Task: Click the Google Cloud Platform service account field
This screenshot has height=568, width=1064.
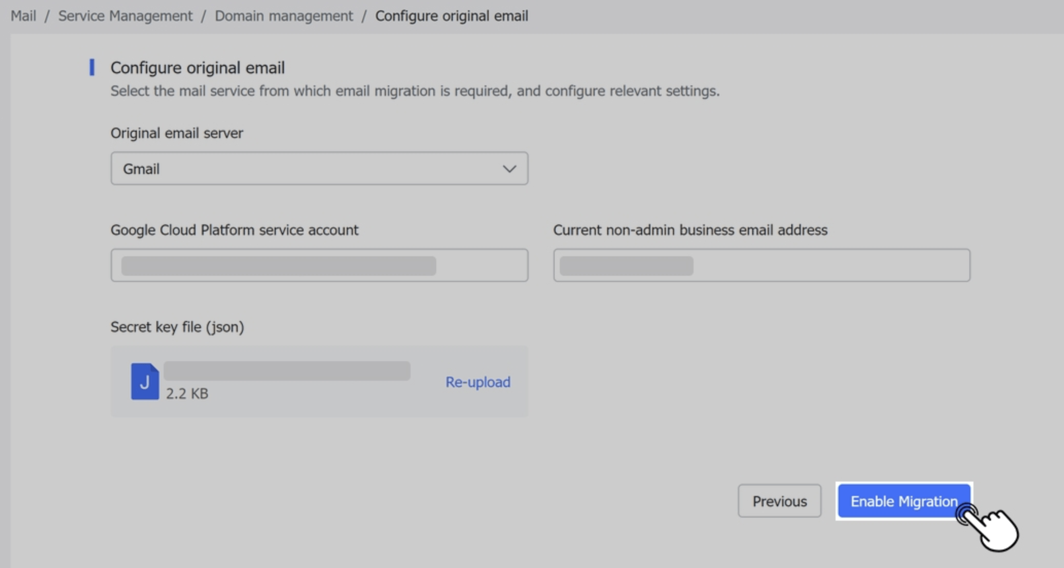Action: (319, 265)
